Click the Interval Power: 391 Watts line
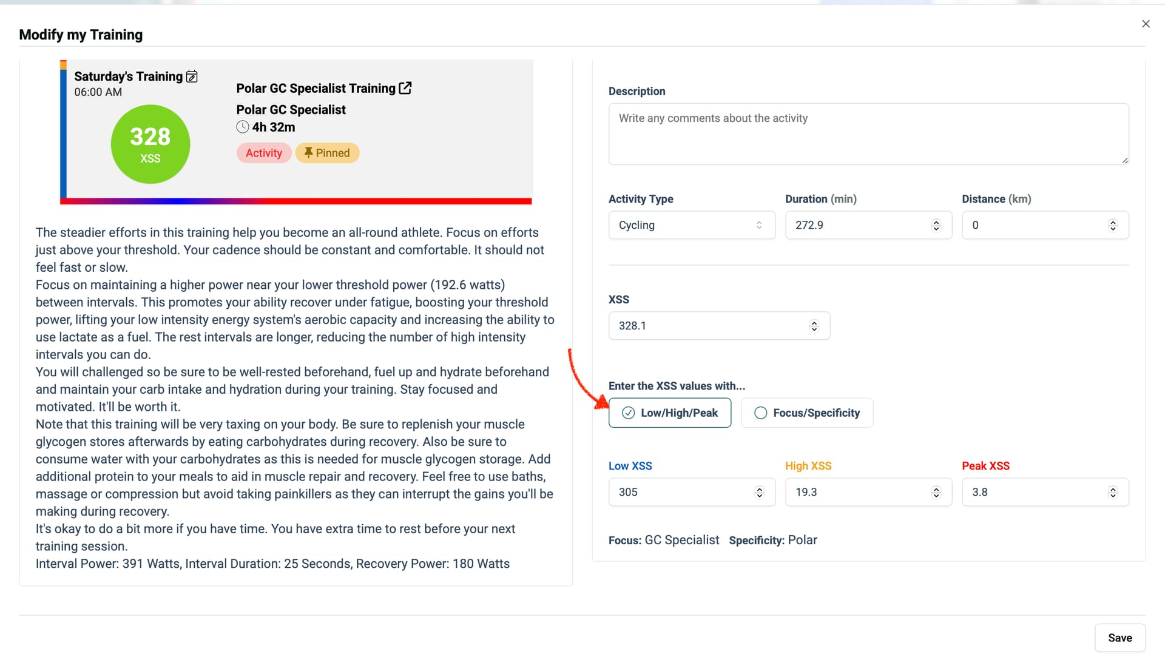 coord(272,564)
